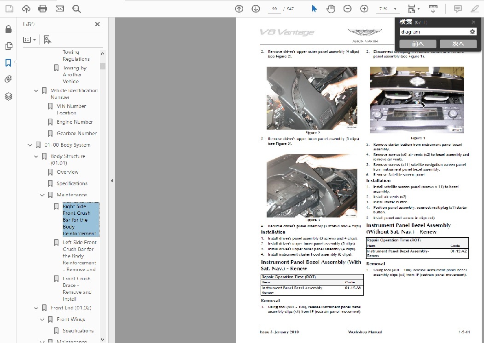Viewport: 484px width, 343px height.
Task: Select the hand pan tool
Action: coord(331,9)
